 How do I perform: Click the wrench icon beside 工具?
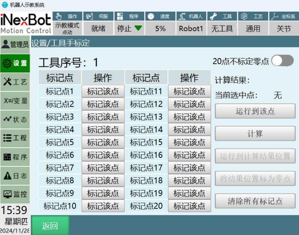tap(214, 16)
